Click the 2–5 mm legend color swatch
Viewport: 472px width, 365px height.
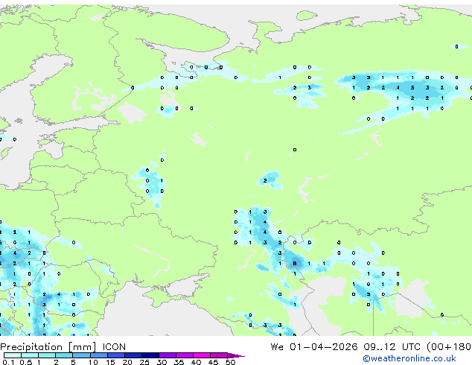pos(64,355)
